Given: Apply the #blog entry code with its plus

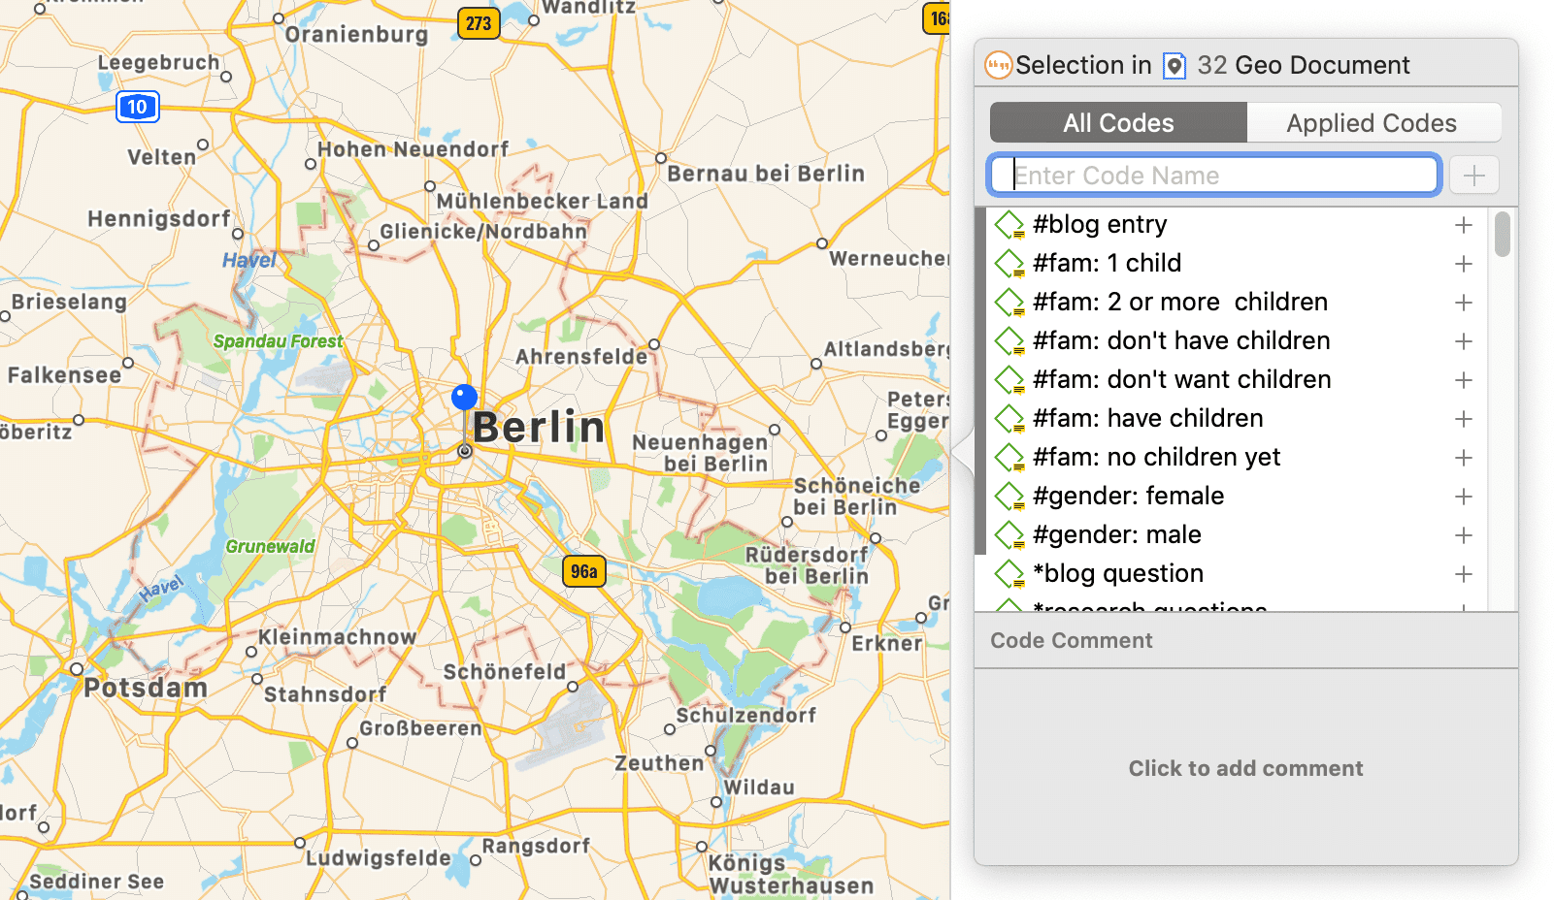Looking at the screenshot, I should [x=1464, y=225].
